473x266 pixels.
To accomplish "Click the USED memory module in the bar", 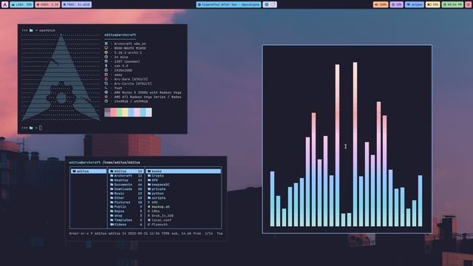I will pos(47,4).
